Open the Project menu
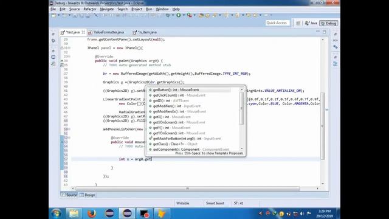This screenshot has width=389, height=219. [137, 9]
